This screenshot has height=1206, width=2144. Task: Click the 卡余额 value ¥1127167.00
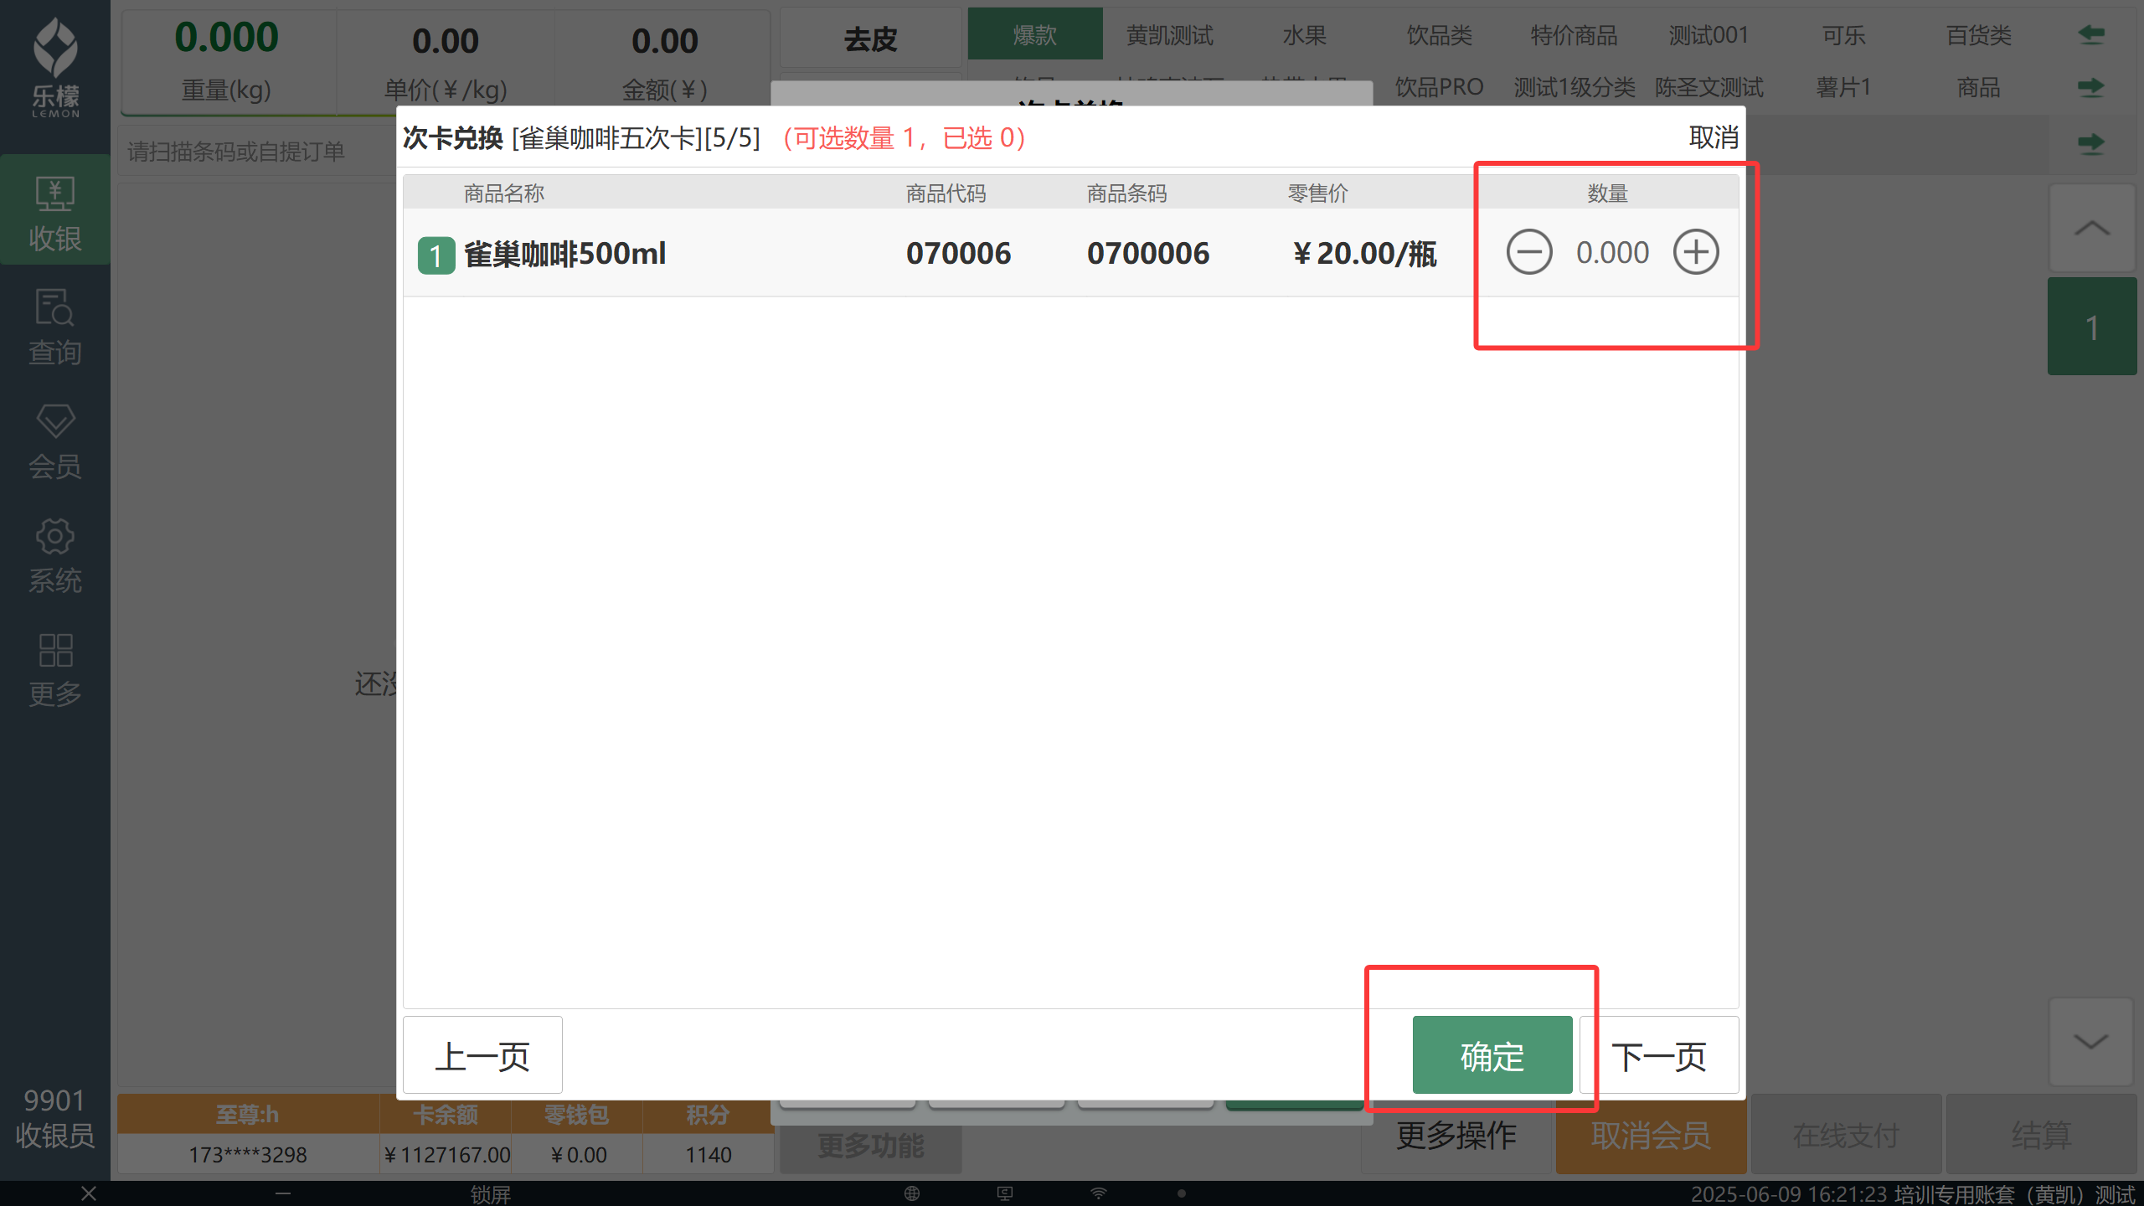click(446, 1155)
